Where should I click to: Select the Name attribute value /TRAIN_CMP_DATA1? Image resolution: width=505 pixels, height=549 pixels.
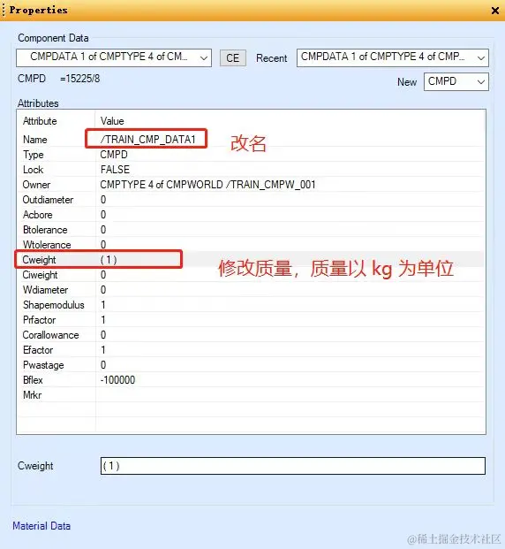point(147,140)
